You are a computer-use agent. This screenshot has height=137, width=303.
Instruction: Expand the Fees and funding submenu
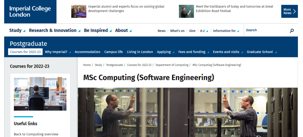pyautogui.click(x=194, y=52)
